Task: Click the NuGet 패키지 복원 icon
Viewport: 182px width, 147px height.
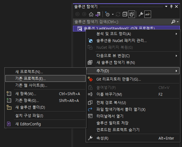Action: click(90, 47)
